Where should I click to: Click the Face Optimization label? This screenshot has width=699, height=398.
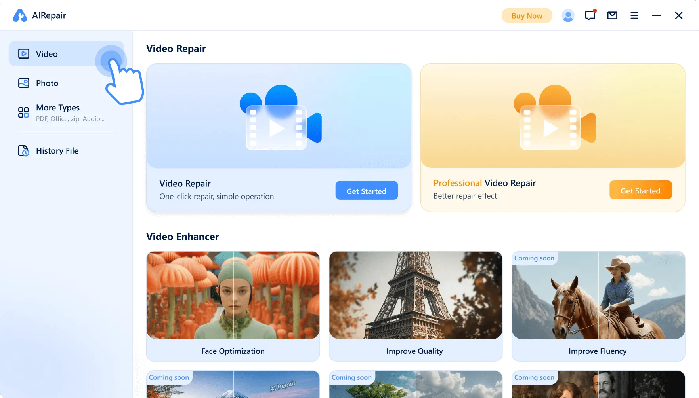pos(233,351)
